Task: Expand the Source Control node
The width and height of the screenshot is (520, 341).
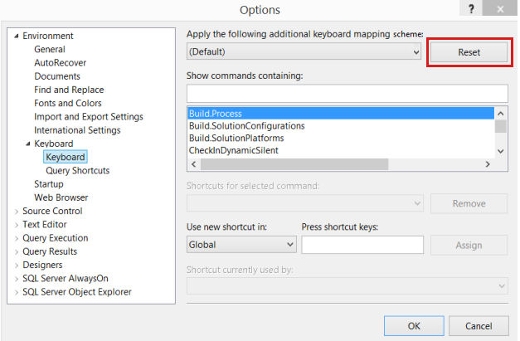Action: [x=17, y=212]
